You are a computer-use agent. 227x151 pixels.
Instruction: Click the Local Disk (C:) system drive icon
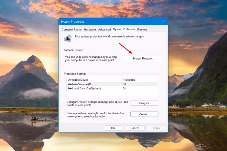point(70,88)
